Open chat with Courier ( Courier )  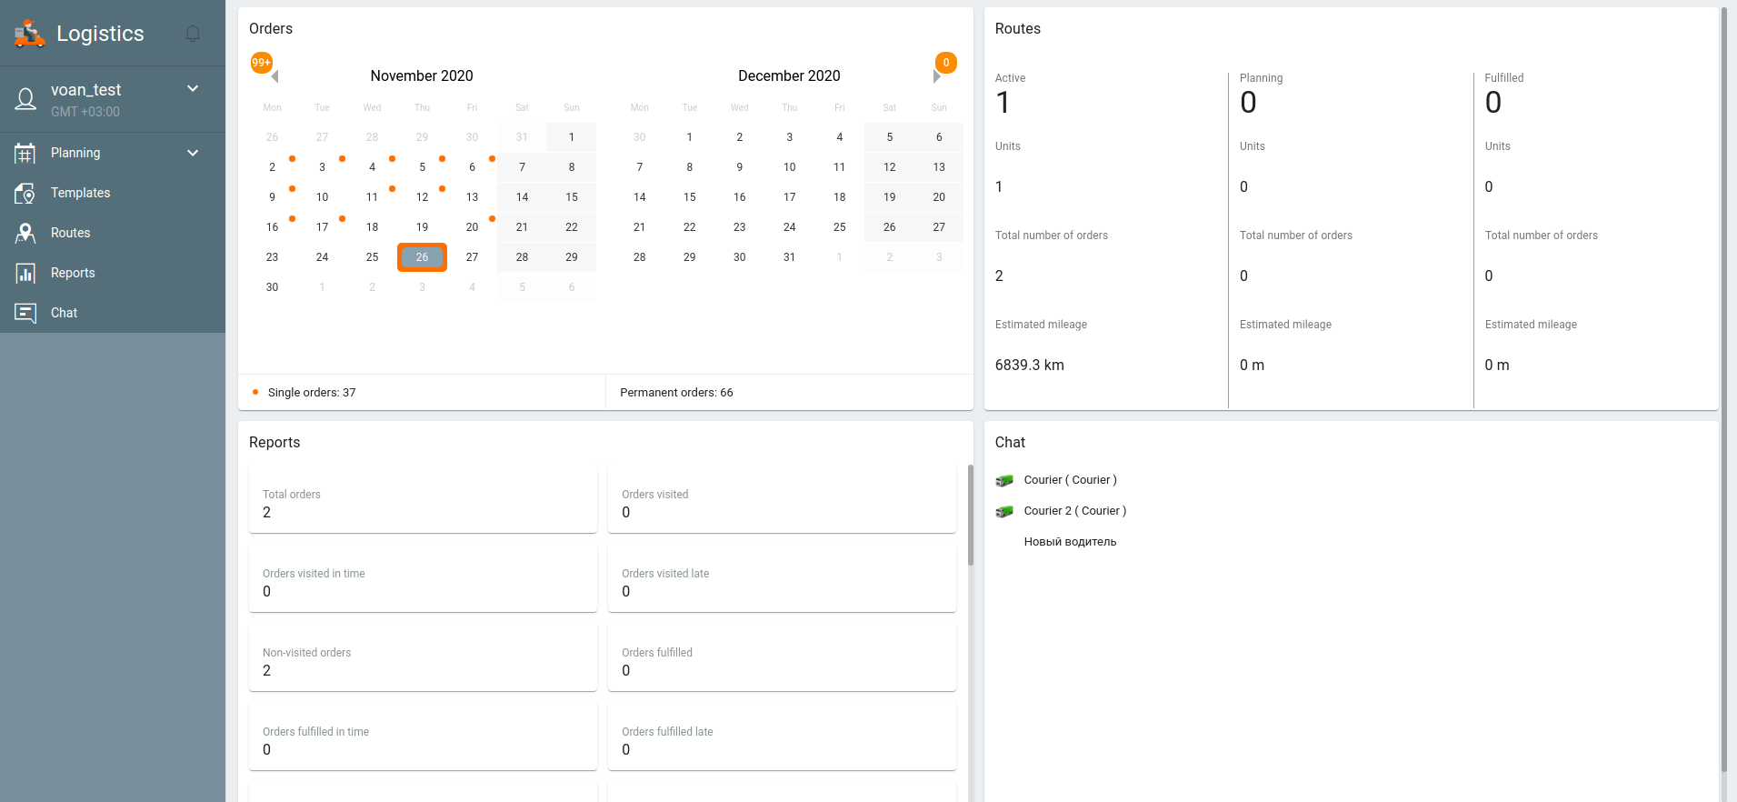coord(1070,480)
